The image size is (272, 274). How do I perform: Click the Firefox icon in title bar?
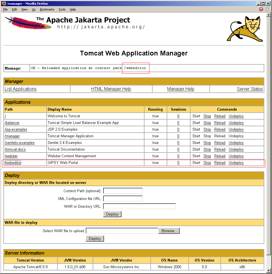(x=4, y=3)
